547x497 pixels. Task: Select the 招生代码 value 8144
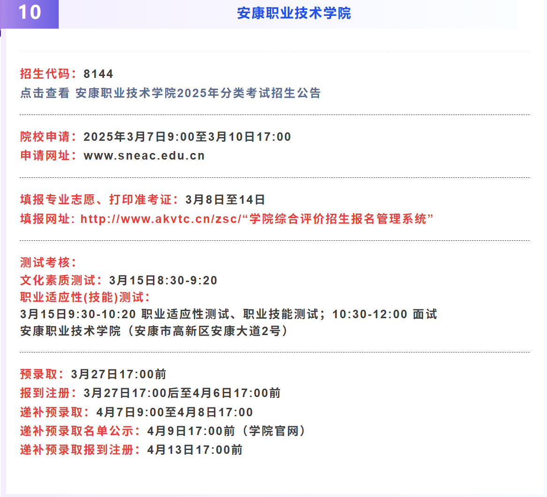(98, 74)
